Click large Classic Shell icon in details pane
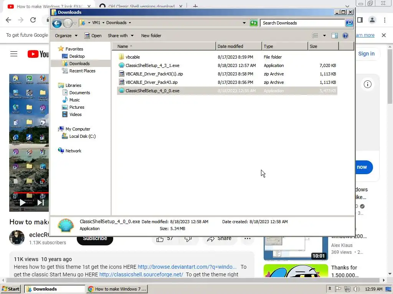Screen dimensions: 393x294 coord(66,225)
